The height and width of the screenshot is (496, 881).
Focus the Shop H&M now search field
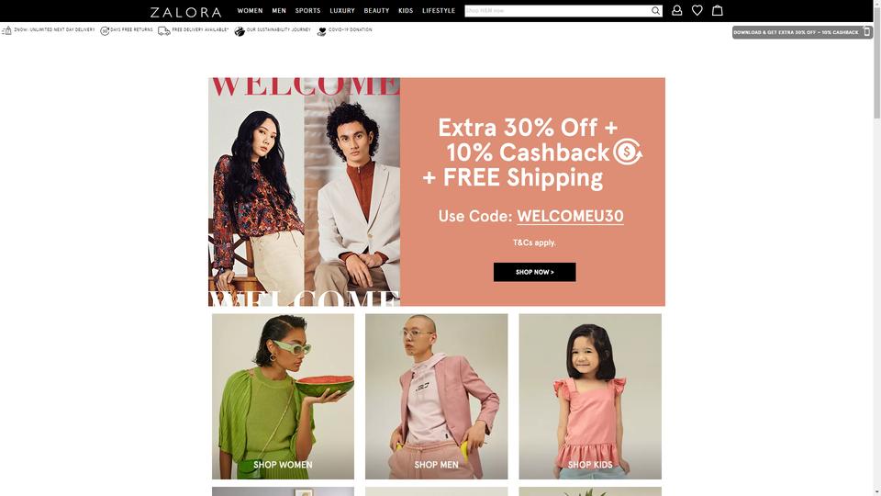(557, 11)
